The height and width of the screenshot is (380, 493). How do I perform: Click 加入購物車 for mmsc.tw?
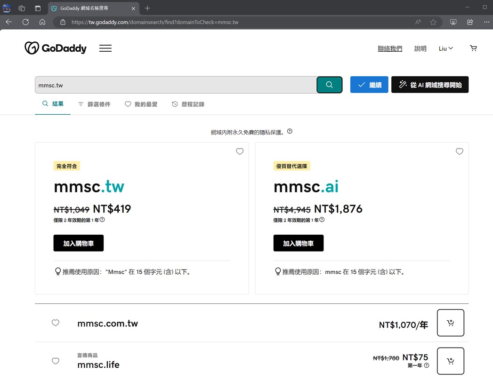point(78,243)
